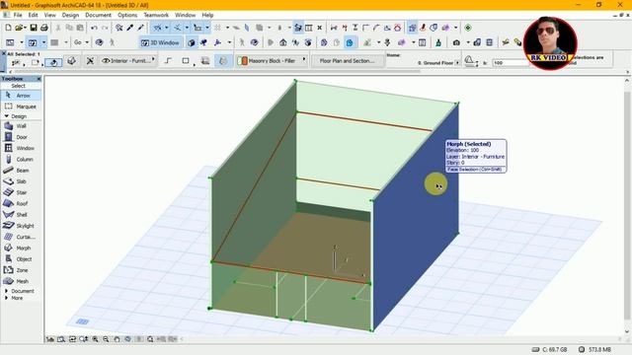
Task: Click the Print icon
Action: (x=43, y=28)
